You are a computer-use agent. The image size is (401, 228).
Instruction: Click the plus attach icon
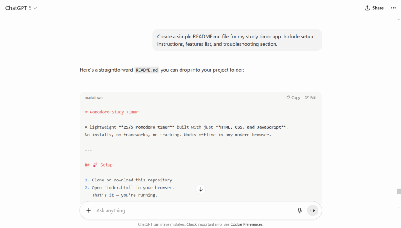tap(89, 210)
